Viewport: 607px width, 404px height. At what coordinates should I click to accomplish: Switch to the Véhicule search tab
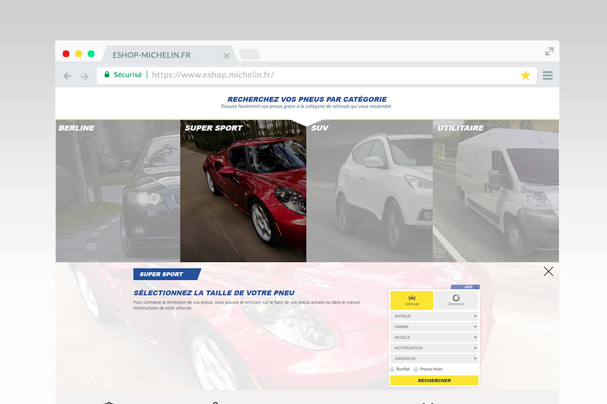412,300
